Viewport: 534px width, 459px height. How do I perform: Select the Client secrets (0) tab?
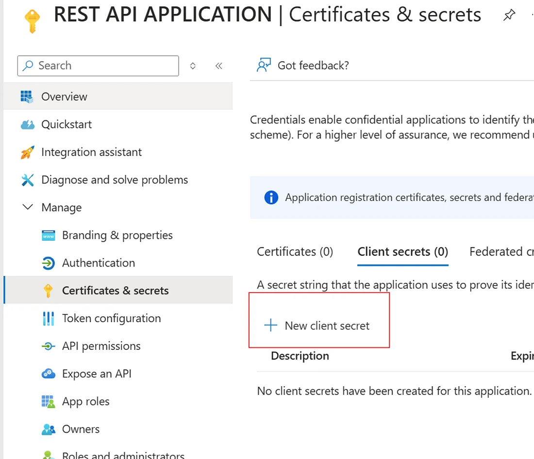402,252
